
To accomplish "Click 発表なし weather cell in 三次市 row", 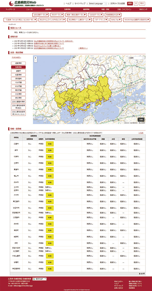I will (x=48, y=187).
